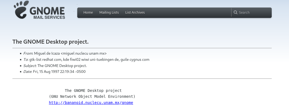Open the Home menu item

88,12
